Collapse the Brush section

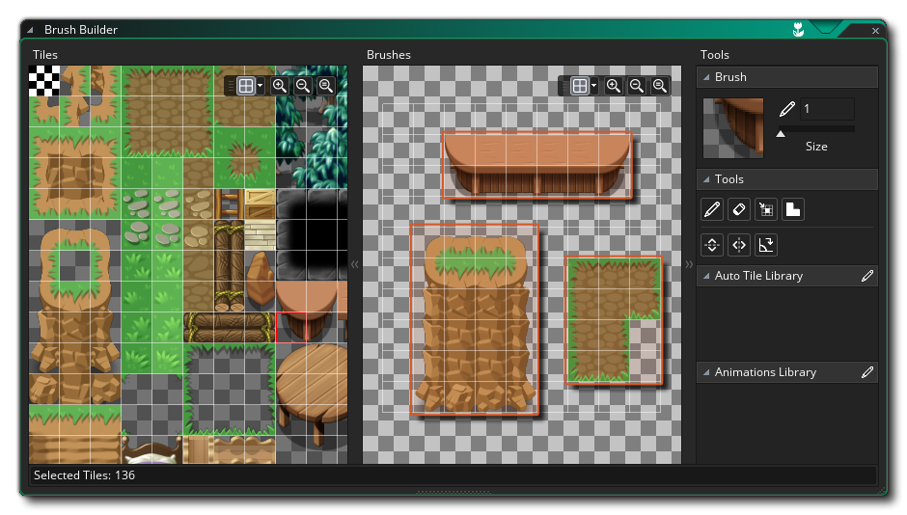coord(705,77)
